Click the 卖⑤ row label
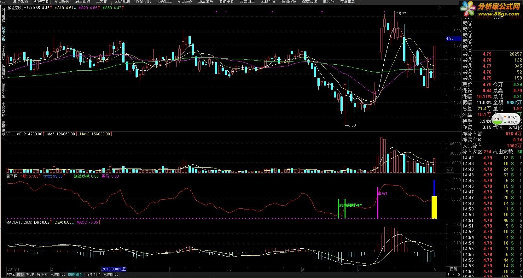Image resolution: width=523 pixels, height=278 pixels. click(x=468, y=23)
